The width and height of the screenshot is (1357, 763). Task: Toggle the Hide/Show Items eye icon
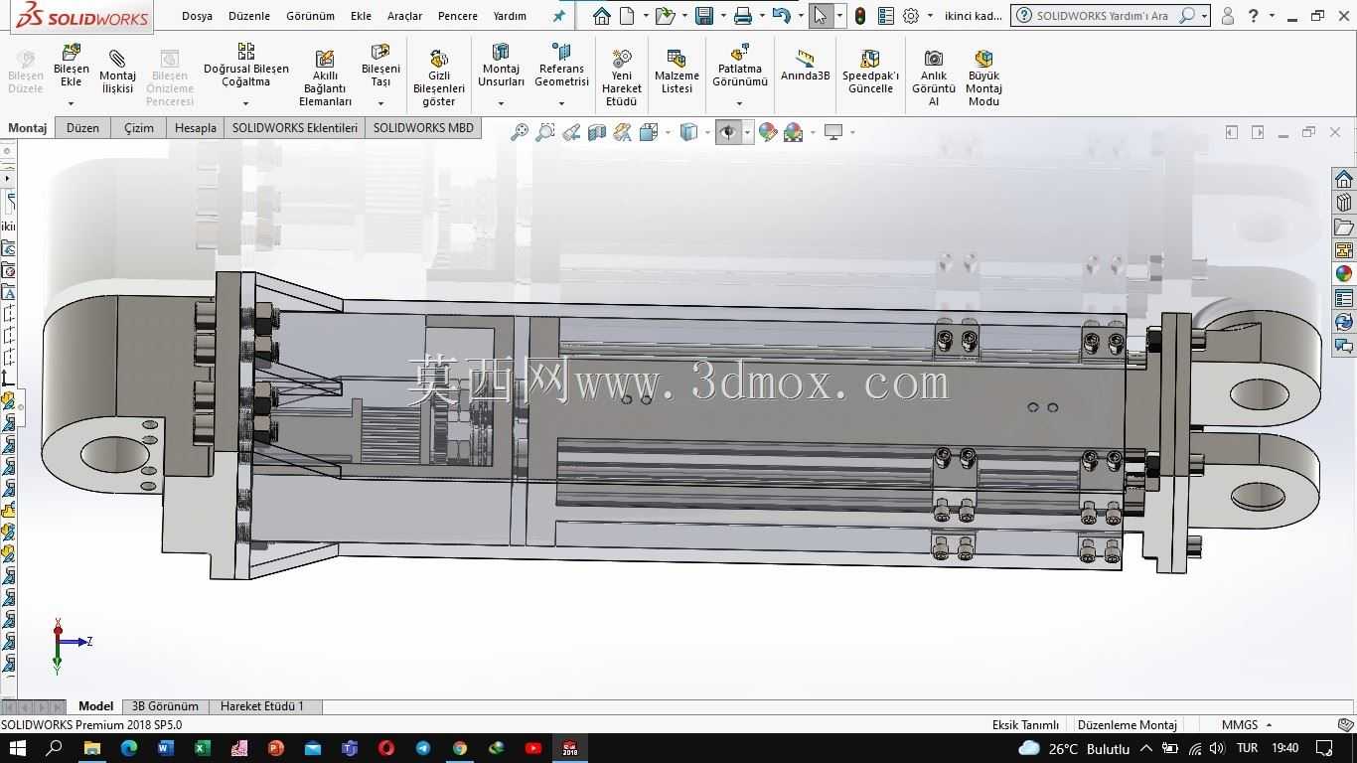tap(728, 132)
